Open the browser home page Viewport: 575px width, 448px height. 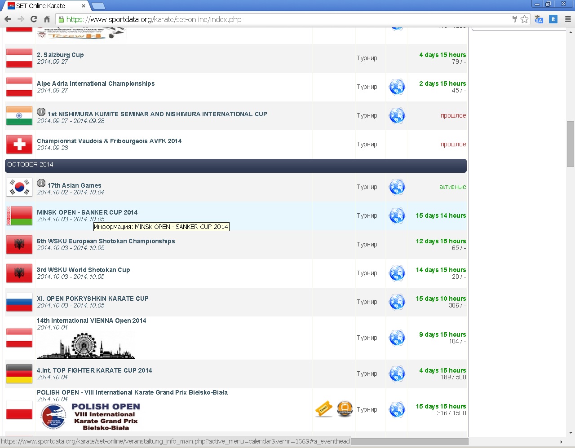47,19
